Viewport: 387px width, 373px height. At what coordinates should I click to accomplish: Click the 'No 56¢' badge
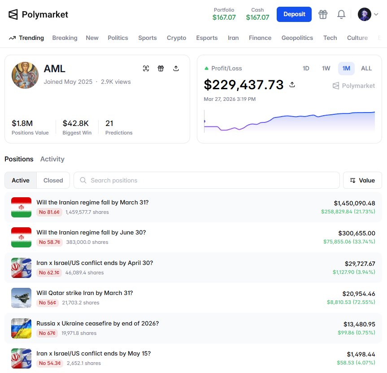[x=48, y=303]
